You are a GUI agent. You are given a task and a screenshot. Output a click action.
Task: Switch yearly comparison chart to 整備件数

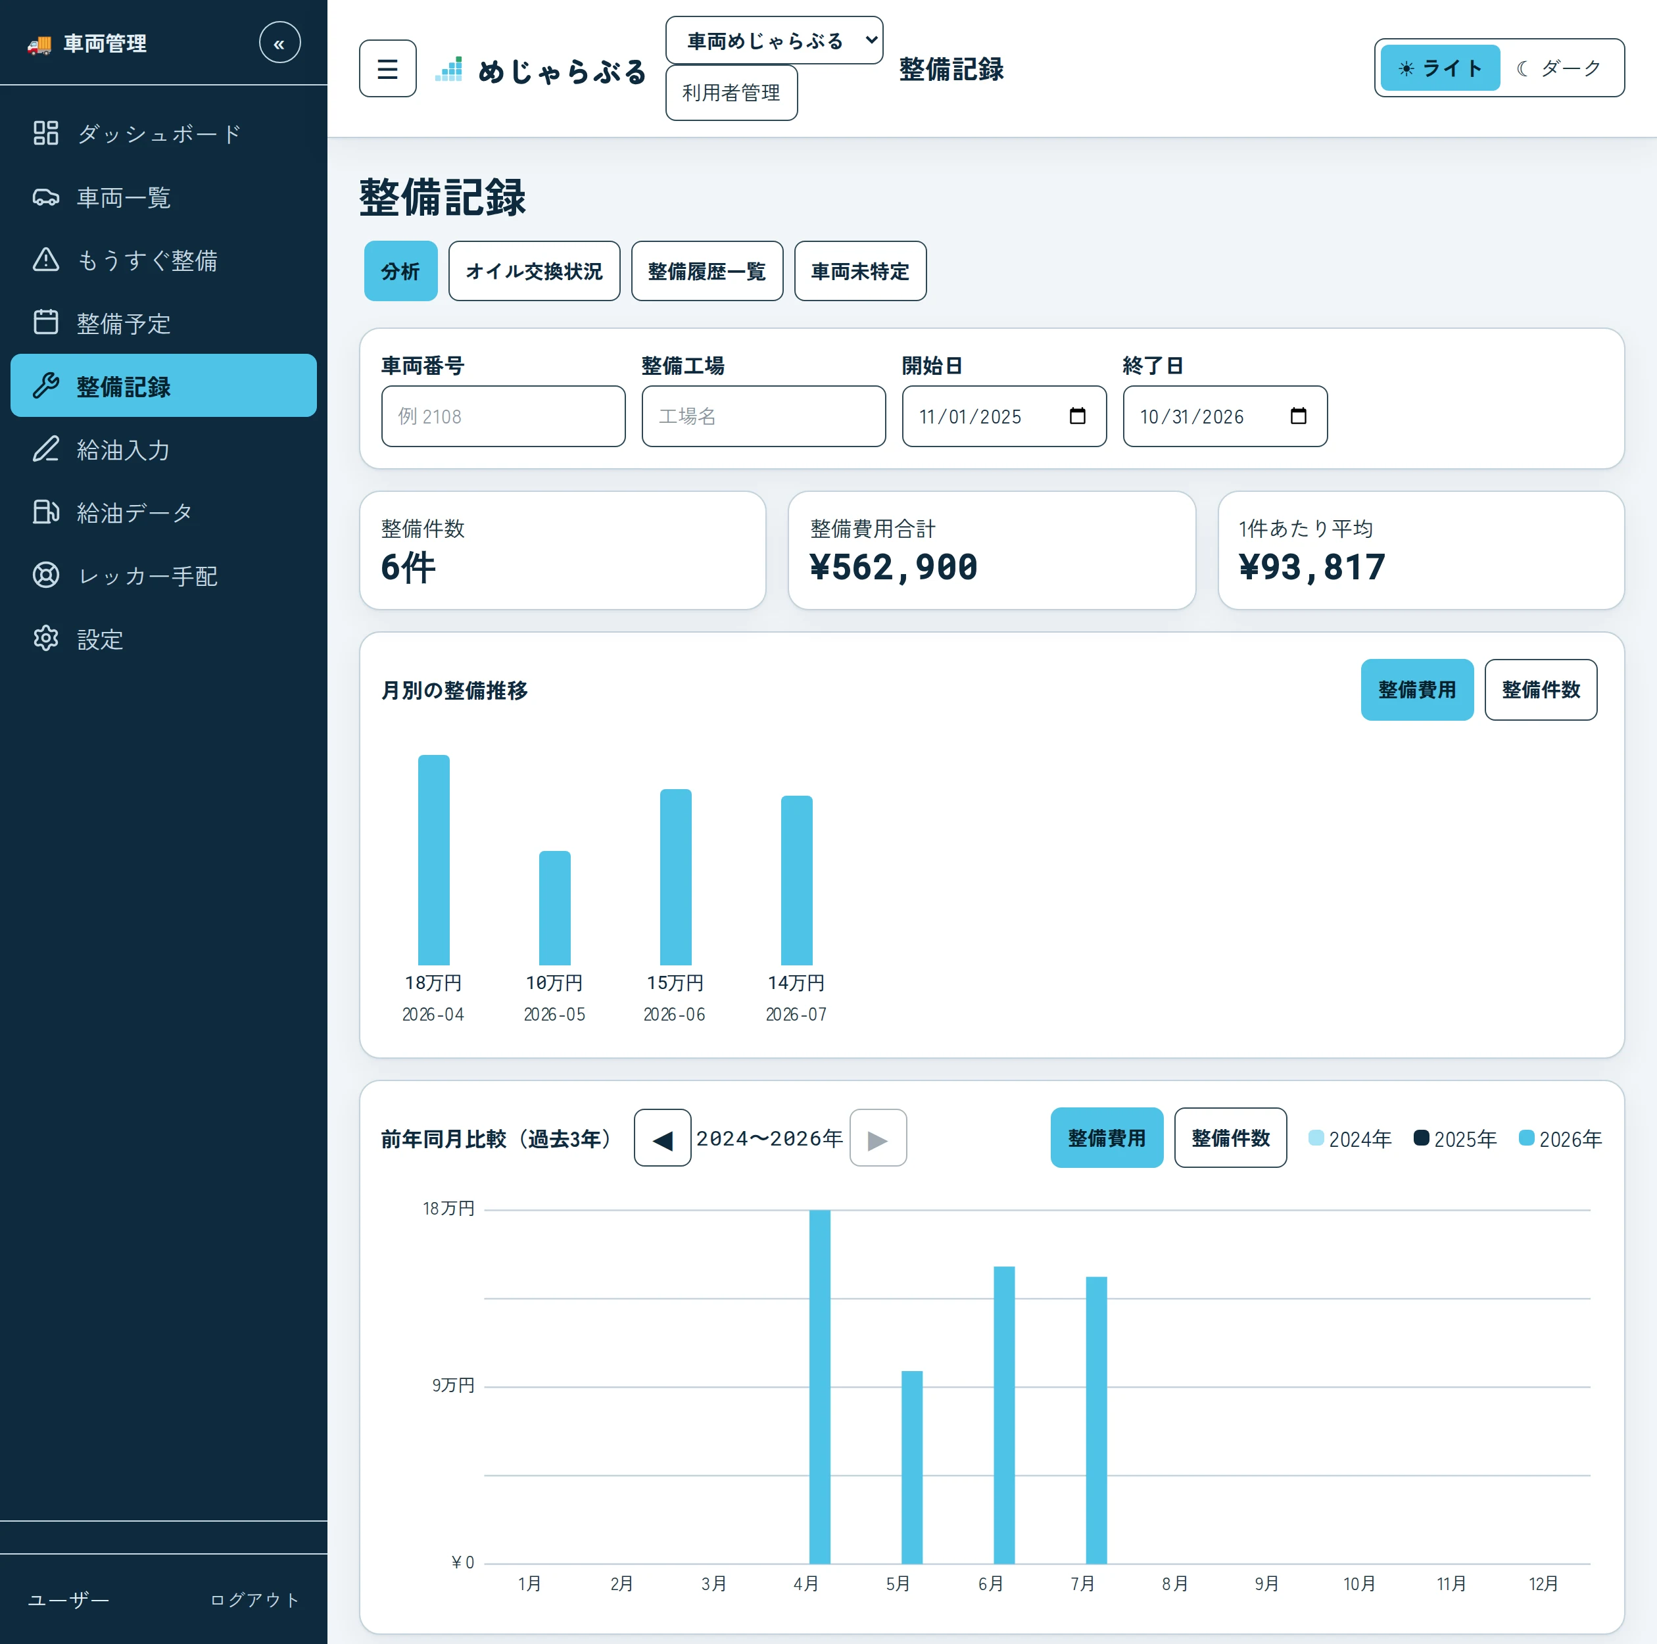click(1230, 1138)
